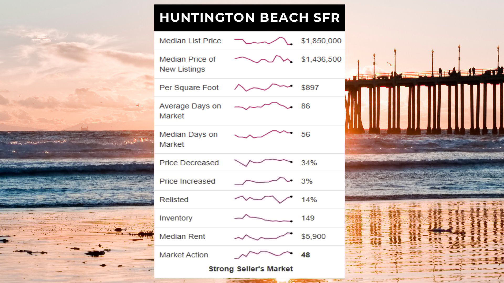Click the 34% price decreased value

coord(309,163)
